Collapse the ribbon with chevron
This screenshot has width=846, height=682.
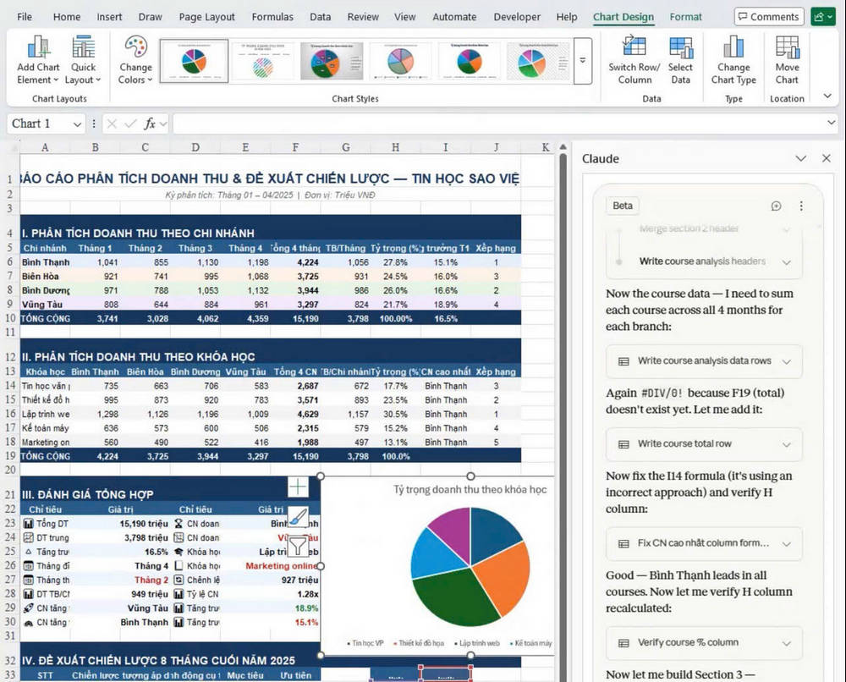[827, 96]
